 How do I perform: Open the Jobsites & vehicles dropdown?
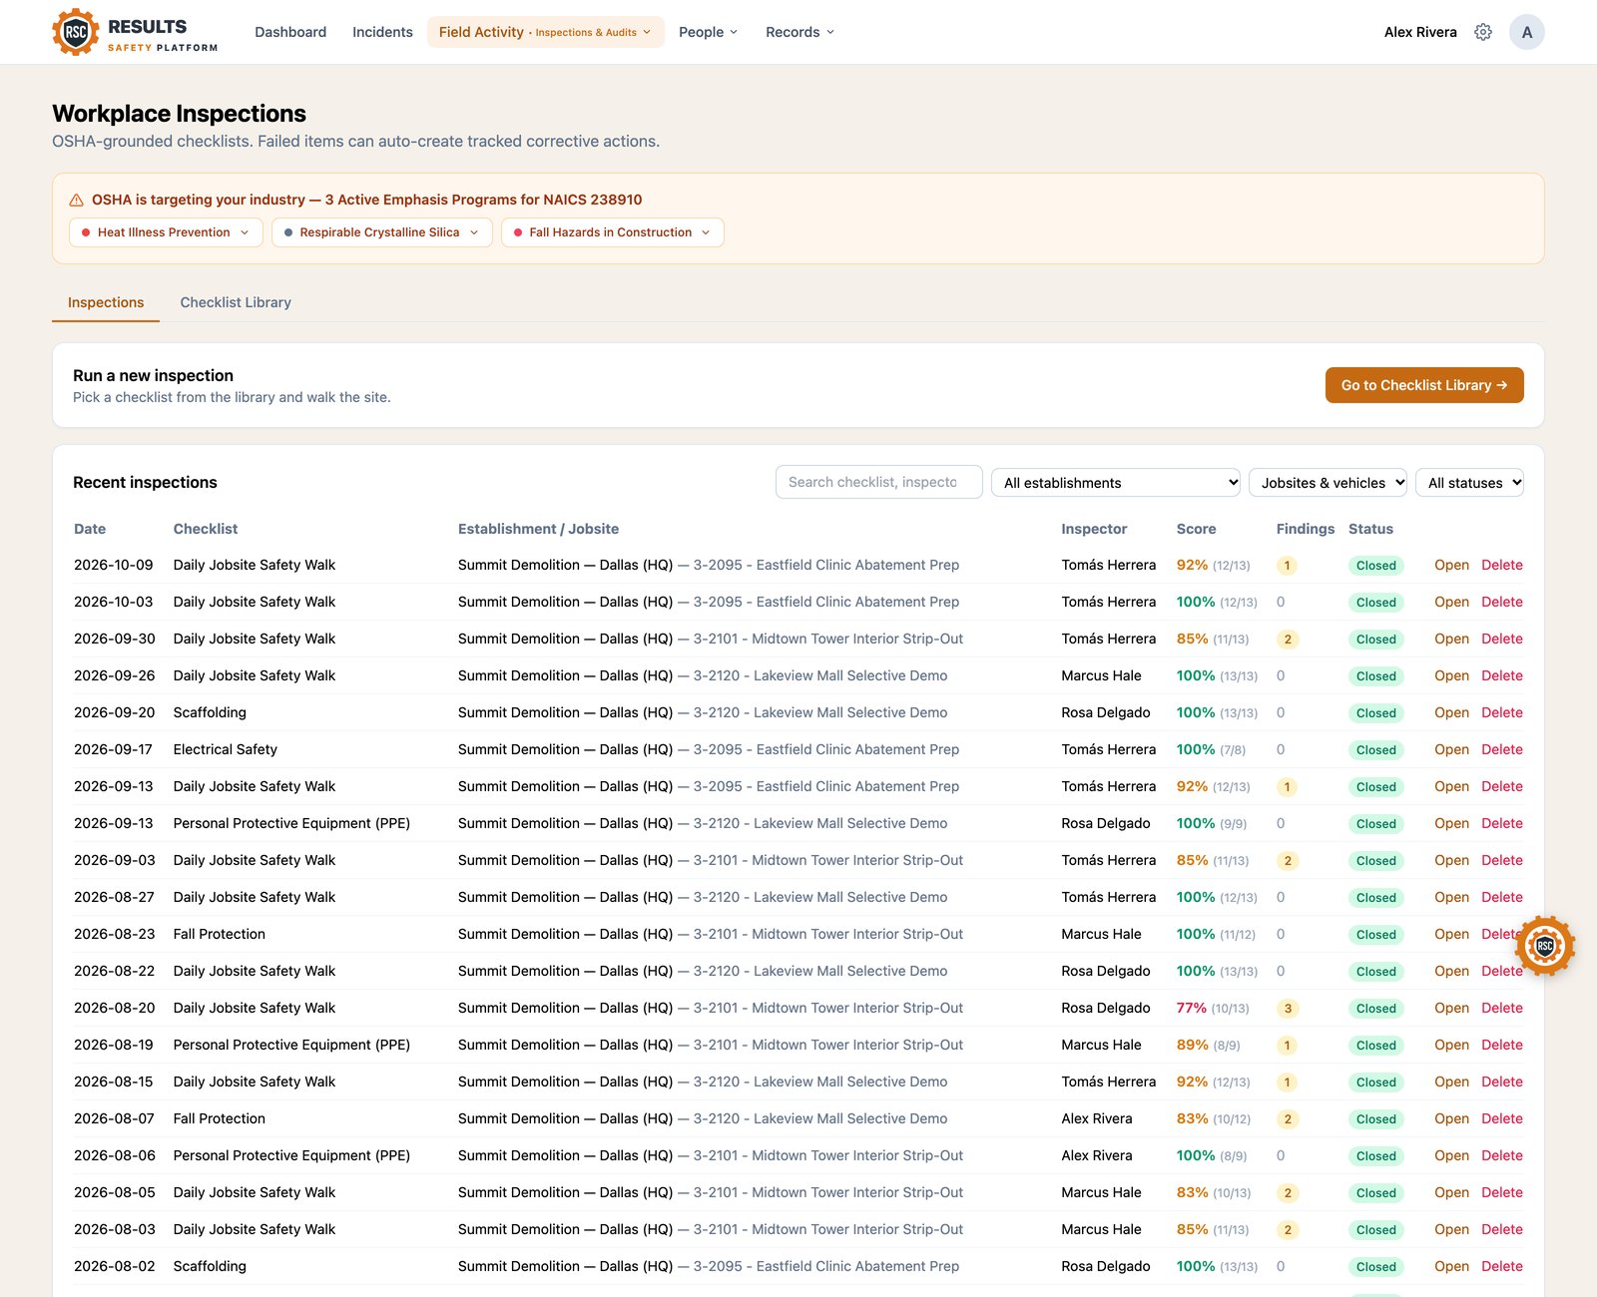[x=1328, y=483]
